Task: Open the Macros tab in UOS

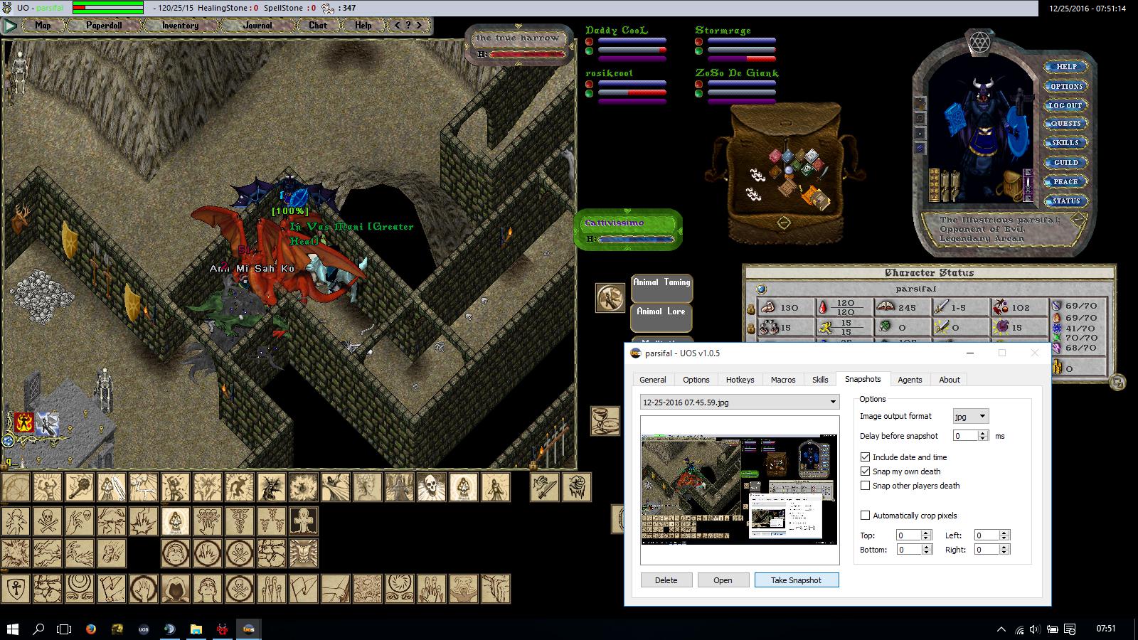Action: click(783, 380)
